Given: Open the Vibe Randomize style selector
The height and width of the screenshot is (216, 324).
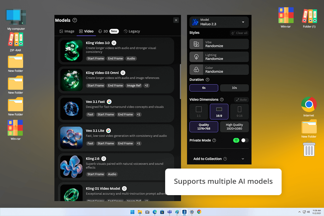Looking at the screenshot, I should tap(219, 44).
